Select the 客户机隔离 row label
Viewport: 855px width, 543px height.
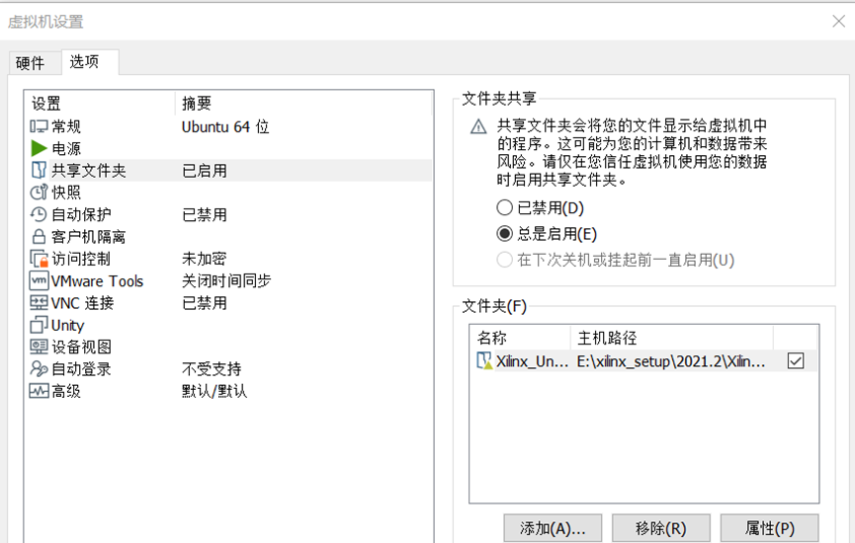click(88, 236)
